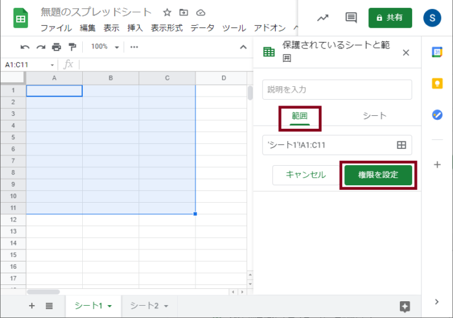Click the undo icon in toolbar
The height and width of the screenshot is (318, 453).
25,47
